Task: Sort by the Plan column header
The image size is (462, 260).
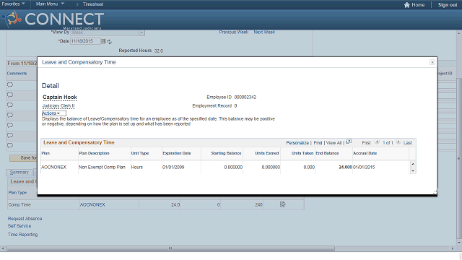Action: [x=45, y=153]
